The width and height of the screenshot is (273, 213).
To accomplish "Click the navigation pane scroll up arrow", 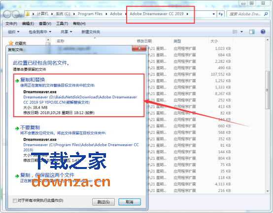I will [48, 40].
